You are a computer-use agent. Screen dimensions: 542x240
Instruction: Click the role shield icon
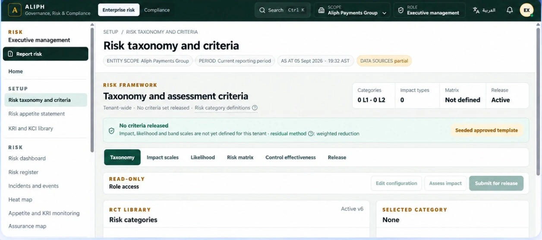401,10
